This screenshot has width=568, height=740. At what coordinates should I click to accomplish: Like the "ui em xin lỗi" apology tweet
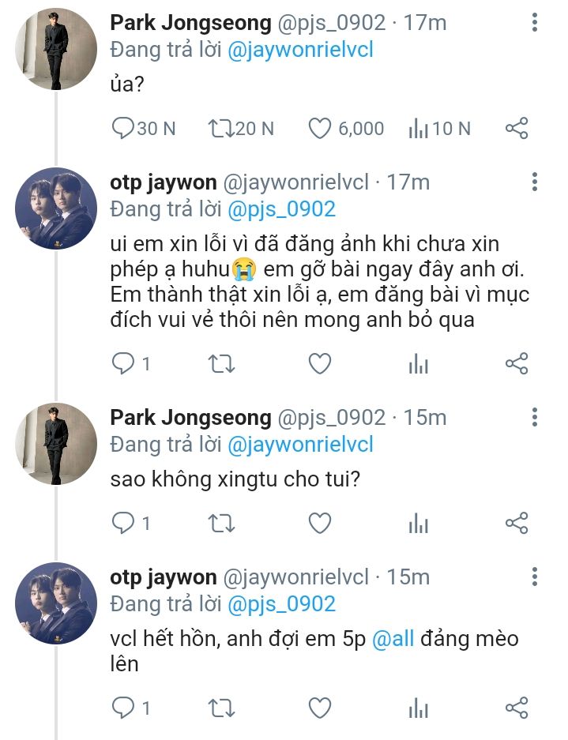[319, 363]
